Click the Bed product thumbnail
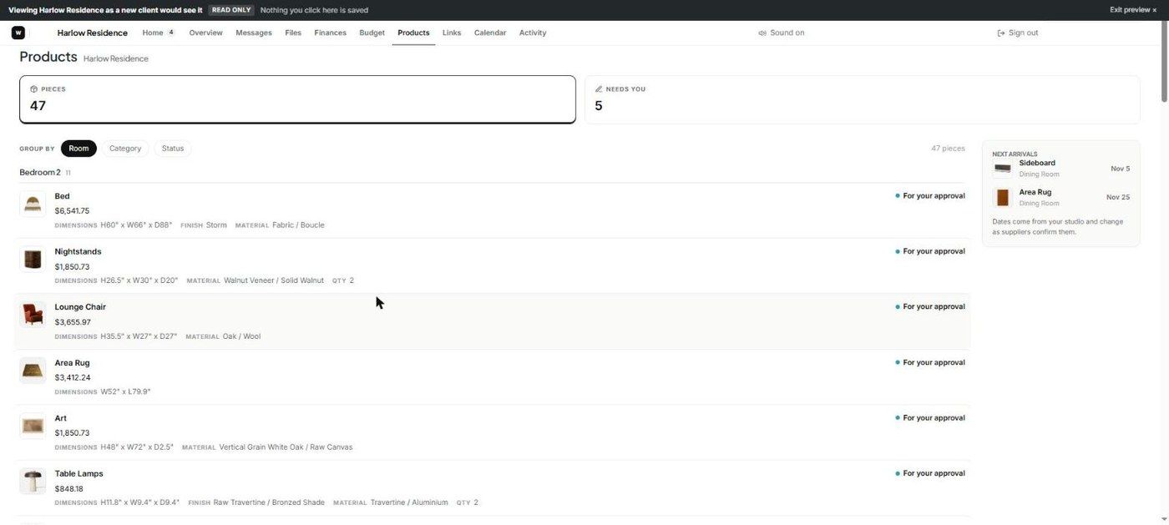Screen dimensions: 1169x525 click(33, 204)
